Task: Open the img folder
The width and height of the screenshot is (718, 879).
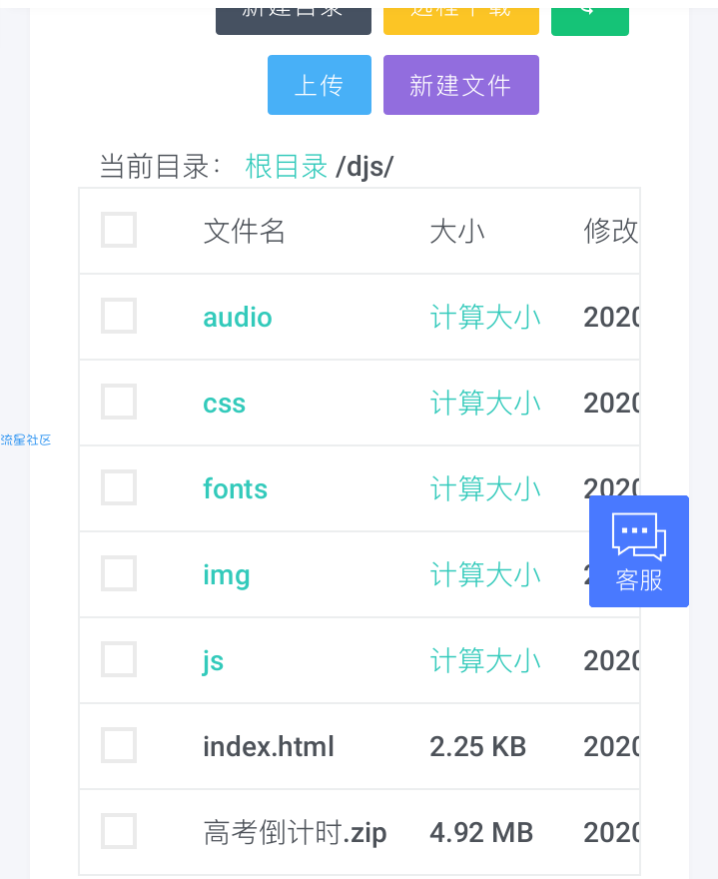Action: coord(226,575)
